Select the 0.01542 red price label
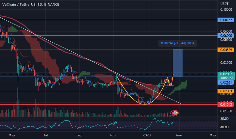This screenshot has width=236, height=139. click(x=226, y=104)
